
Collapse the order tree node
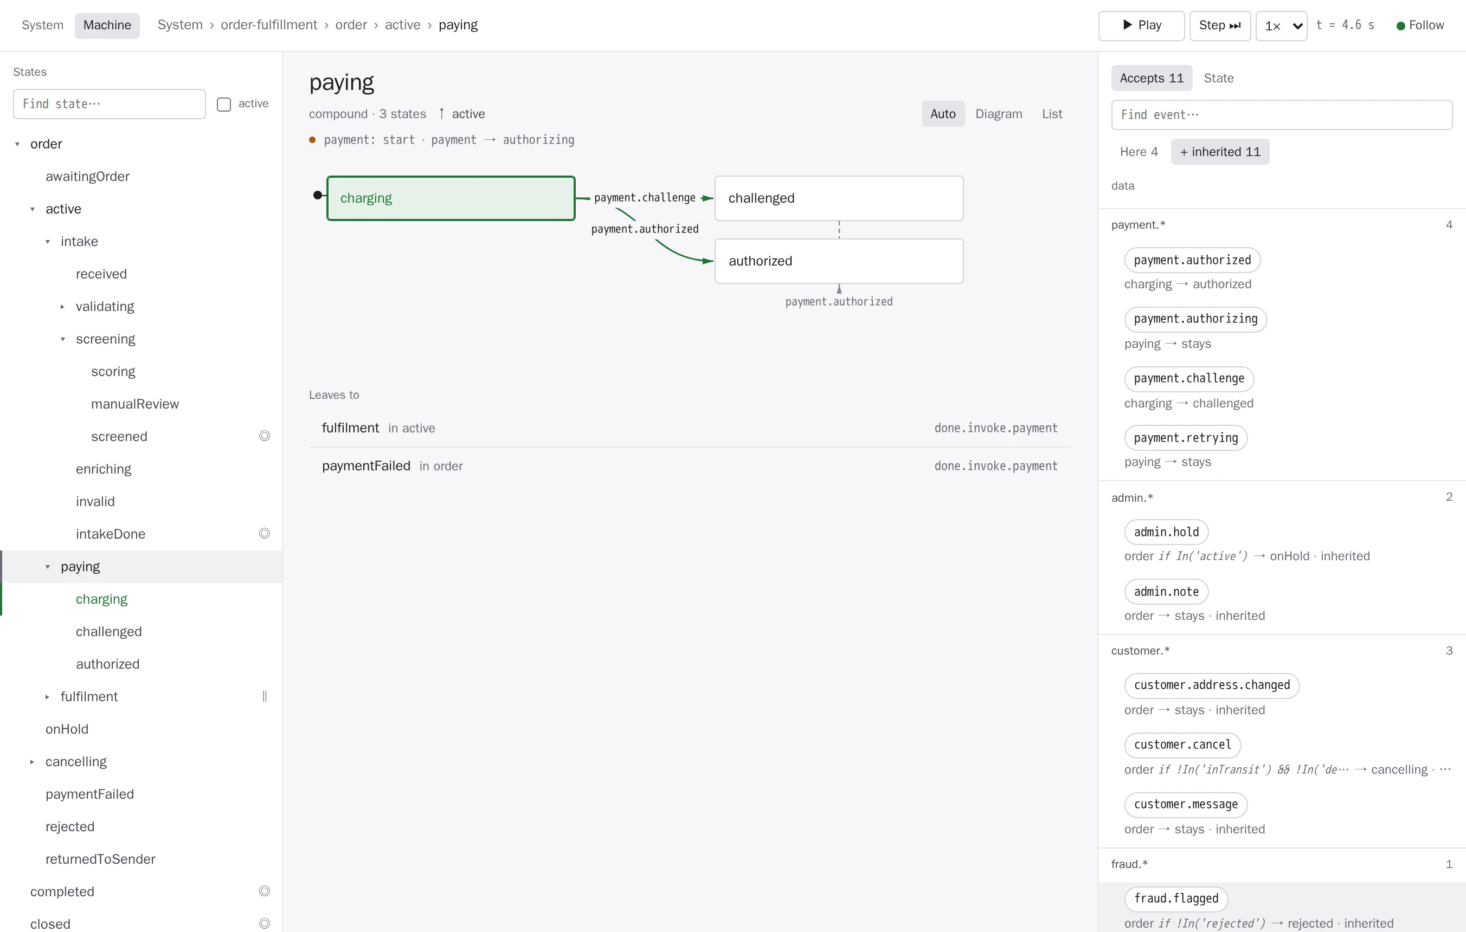tap(18, 144)
